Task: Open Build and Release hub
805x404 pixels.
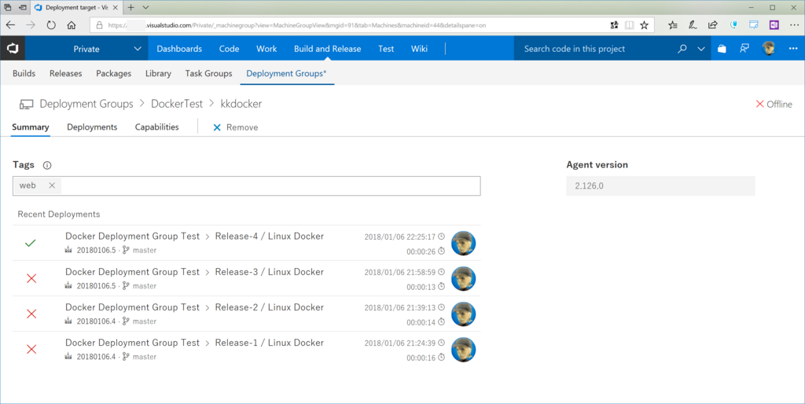Action: (328, 49)
